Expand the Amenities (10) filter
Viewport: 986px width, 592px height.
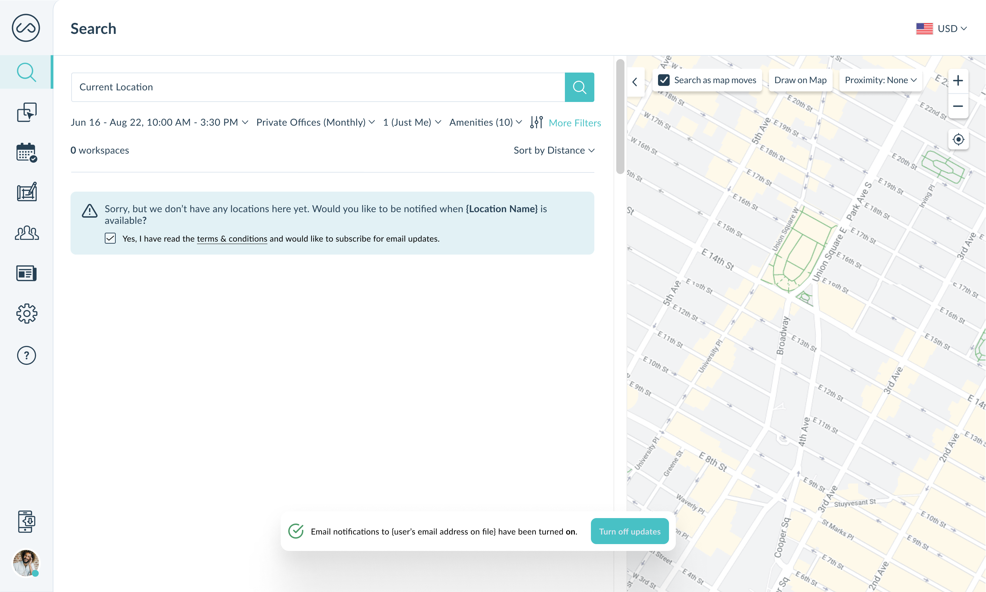coord(485,123)
